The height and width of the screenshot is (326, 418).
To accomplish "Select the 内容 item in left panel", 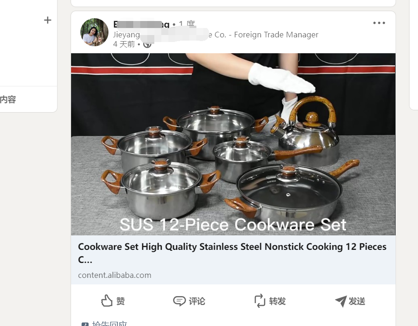I will pyautogui.click(x=8, y=99).
